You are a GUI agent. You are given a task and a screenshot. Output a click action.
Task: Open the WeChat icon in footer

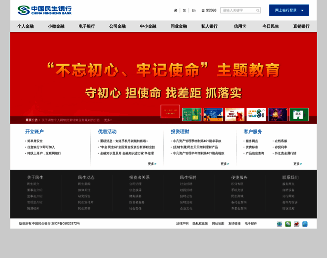pyautogui.click(x=288, y=224)
